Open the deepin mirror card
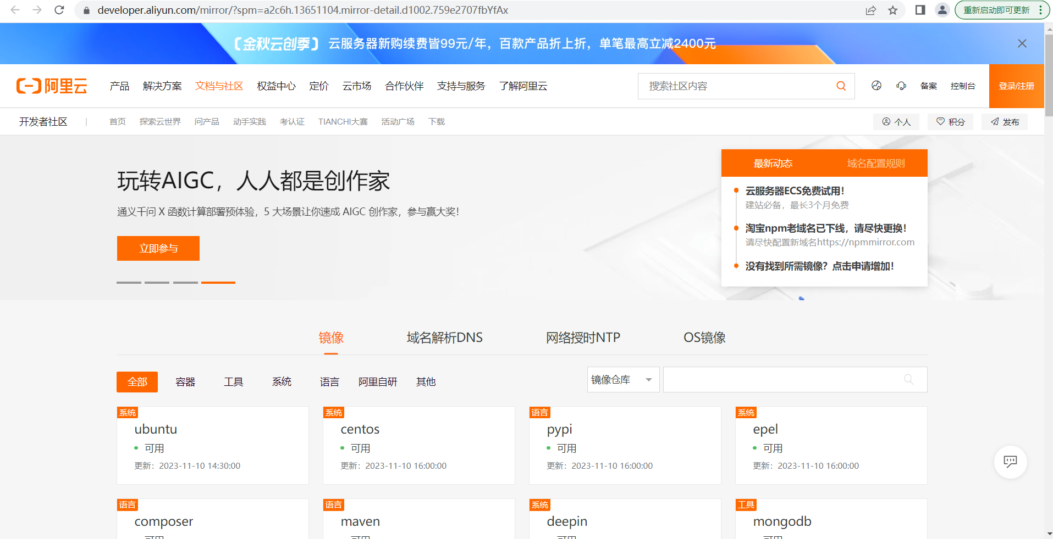The width and height of the screenshot is (1053, 539). 625,519
